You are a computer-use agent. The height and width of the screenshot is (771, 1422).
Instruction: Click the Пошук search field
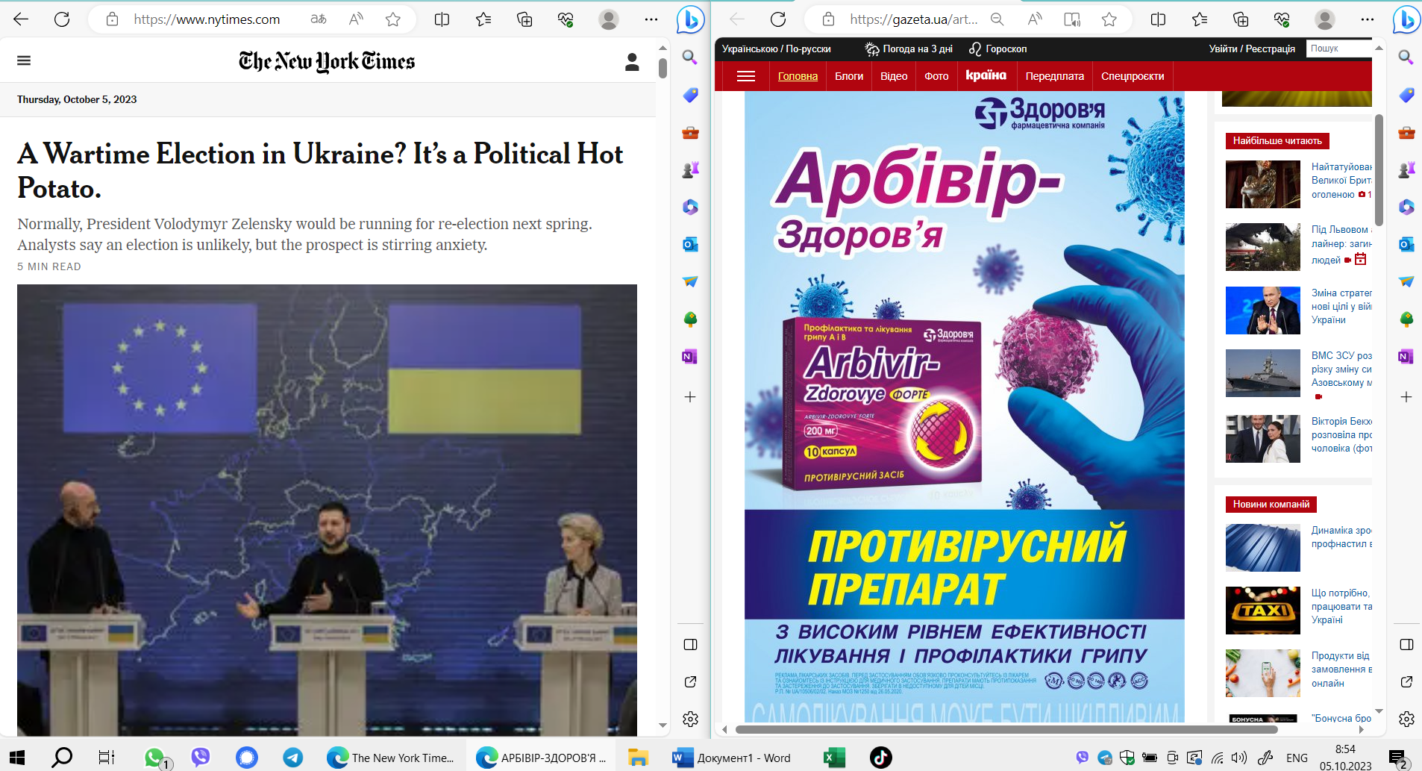tap(1339, 49)
